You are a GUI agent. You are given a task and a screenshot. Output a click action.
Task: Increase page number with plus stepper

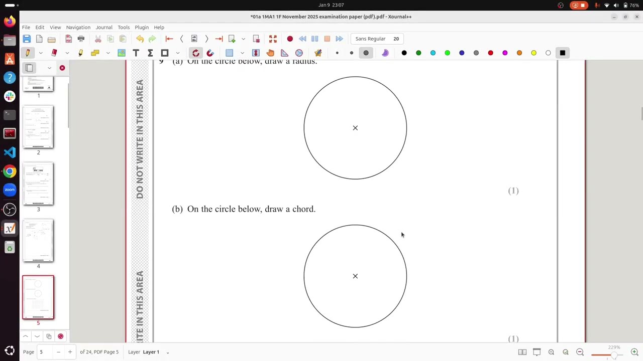(70, 352)
